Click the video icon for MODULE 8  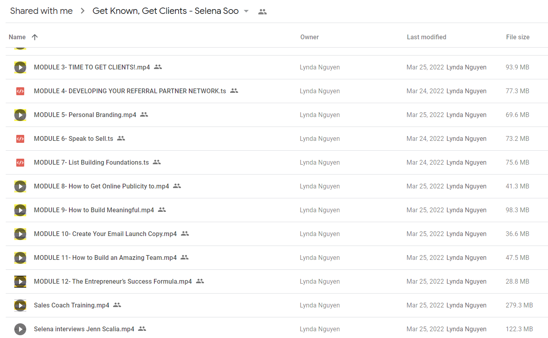click(x=20, y=186)
